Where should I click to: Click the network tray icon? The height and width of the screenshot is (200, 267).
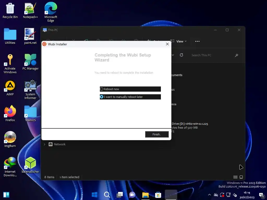[228, 195]
